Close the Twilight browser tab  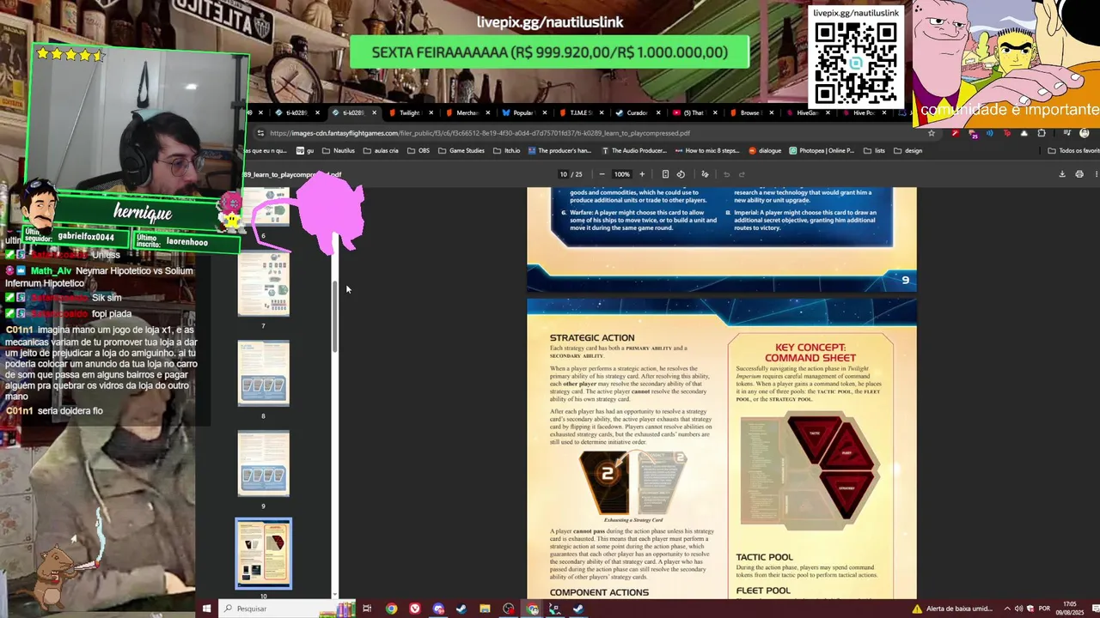(x=431, y=112)
